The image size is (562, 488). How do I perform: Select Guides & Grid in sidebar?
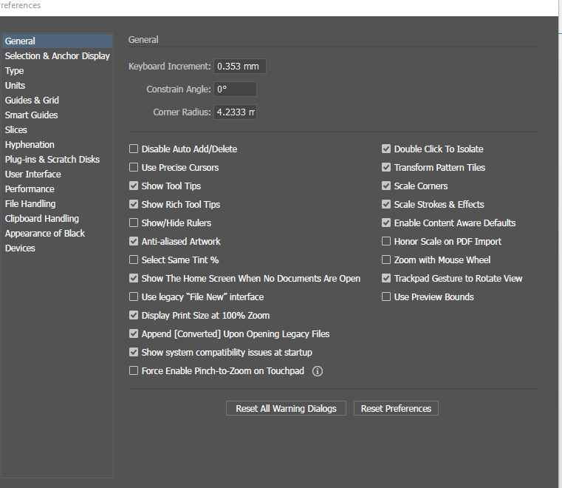32,100
